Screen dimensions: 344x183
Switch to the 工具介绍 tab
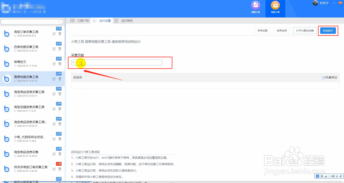(79, 21)
